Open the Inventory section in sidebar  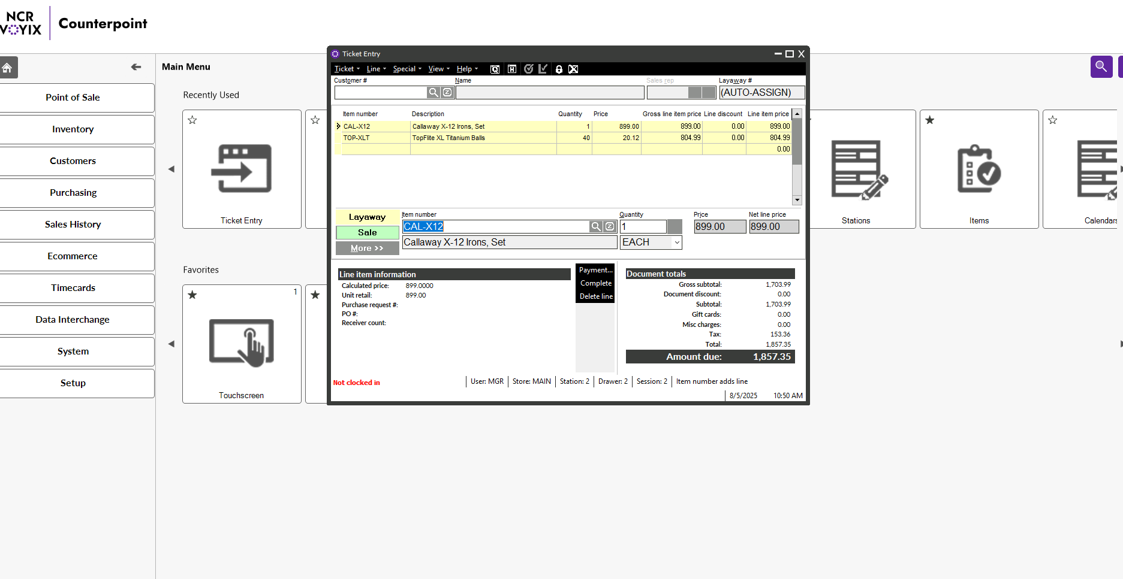[73, 129]
